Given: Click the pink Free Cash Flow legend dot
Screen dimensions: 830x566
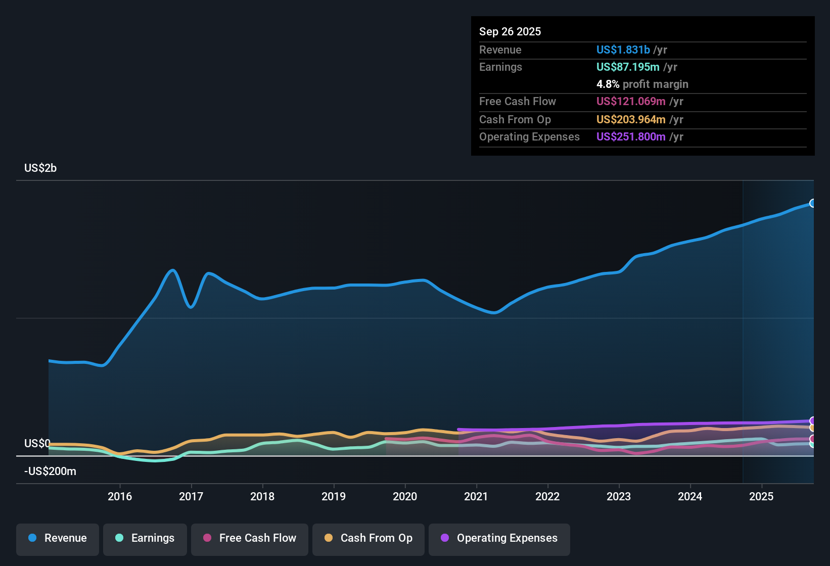Looking at the screenshot, I should (x=206, y=538).
